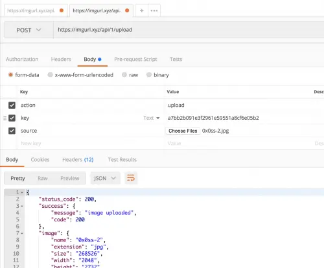Collapse the JSON root at line 1
The height and width of the screenshot is (268, 324).
22,192
